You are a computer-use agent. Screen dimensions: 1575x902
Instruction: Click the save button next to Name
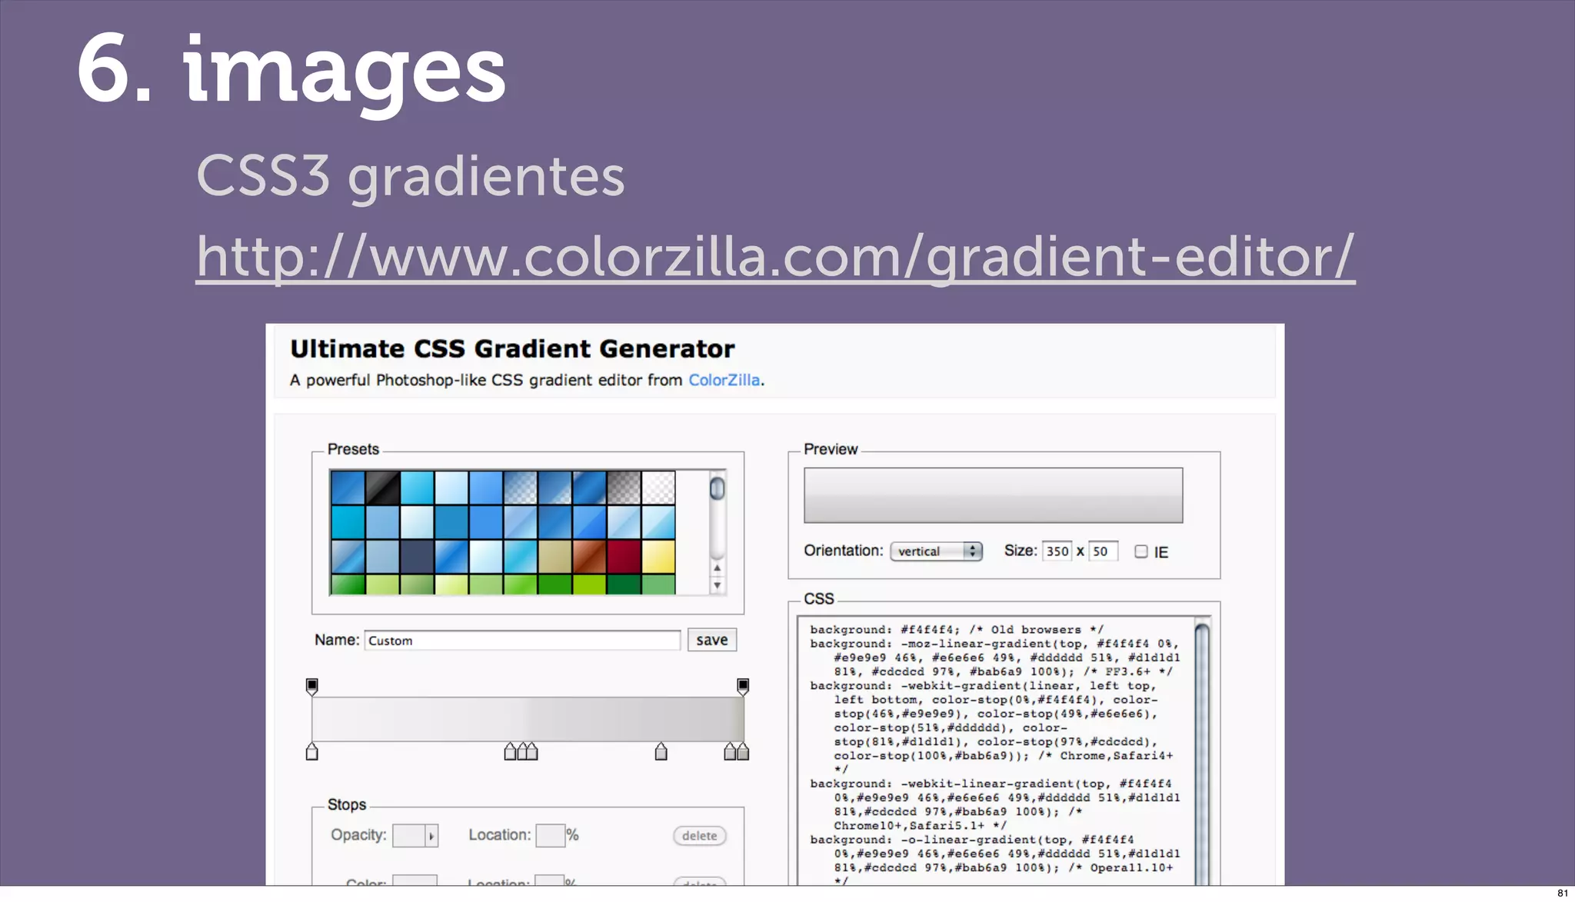tap(711, 640)
